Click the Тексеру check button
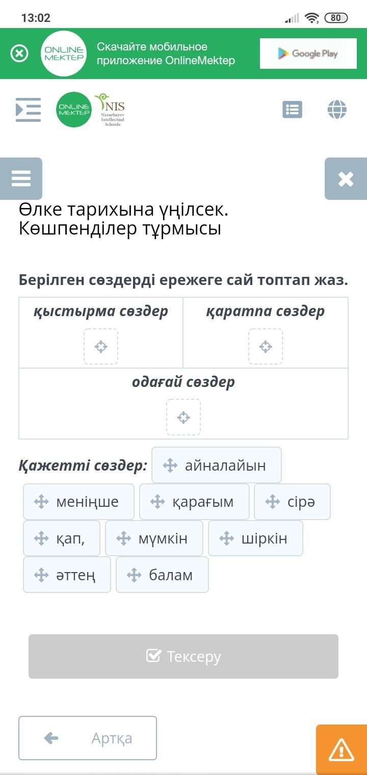The width and height of the screenshot is (367, 775). 183,656
